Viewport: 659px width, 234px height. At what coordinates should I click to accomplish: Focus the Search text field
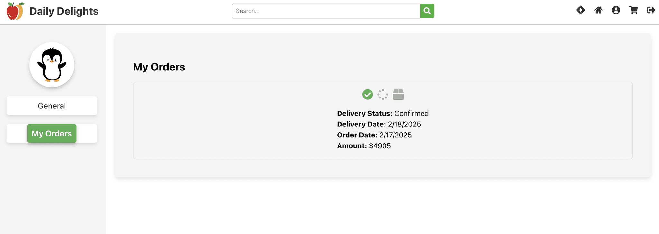(326, 11)
